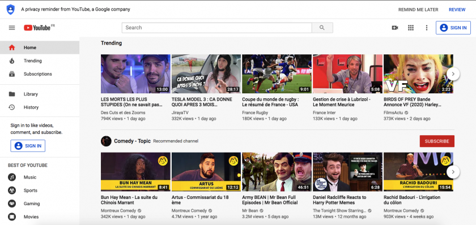Select Sports label under Best of YouTube
The image size is (476, 225).
[x=31, y=191]
